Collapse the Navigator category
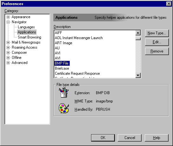173x146 pixels. [x=8, y=22]
